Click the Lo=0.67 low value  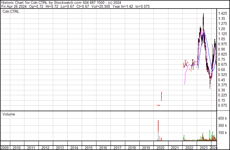click(x=67, y=7)
